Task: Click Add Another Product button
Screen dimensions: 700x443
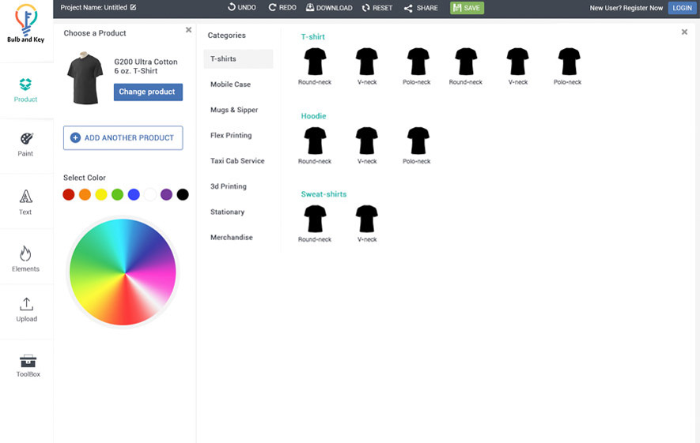Action: tap(123, 138)
